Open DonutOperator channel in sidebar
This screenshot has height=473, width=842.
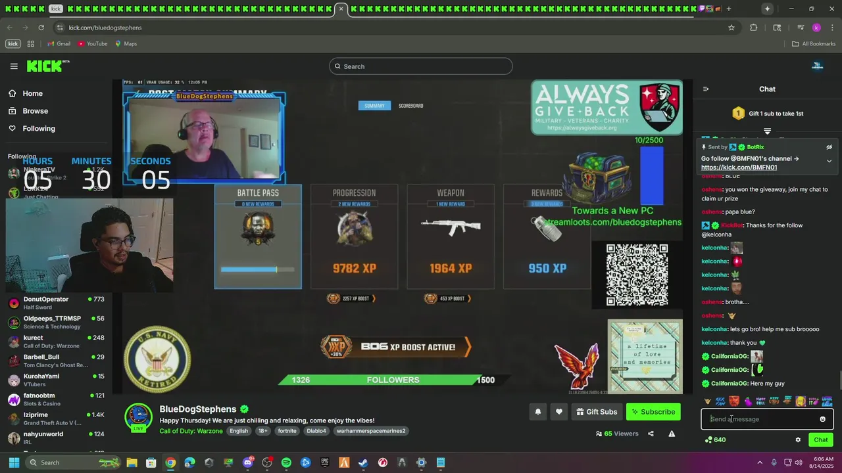pyautogui.click(x=57, y=303)
